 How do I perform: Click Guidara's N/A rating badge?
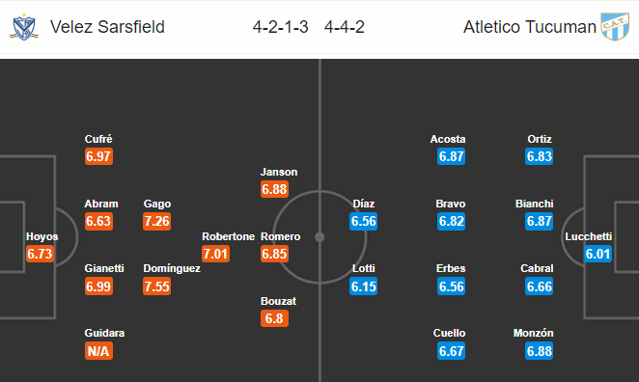tap(98, 351)
